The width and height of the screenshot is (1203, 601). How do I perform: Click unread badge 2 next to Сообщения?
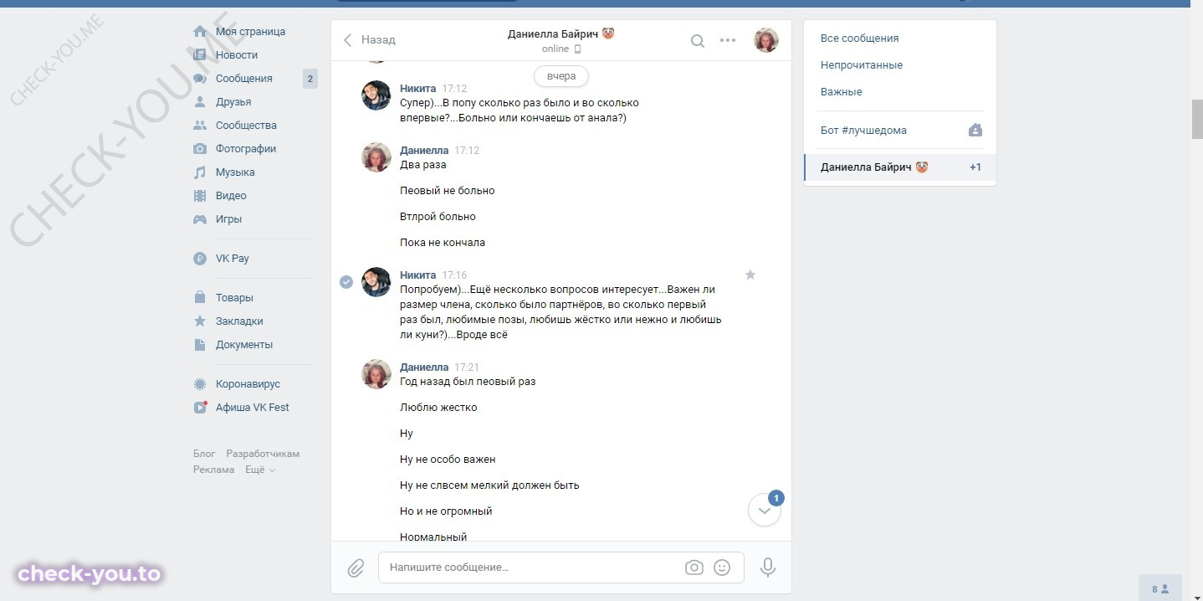310,80
